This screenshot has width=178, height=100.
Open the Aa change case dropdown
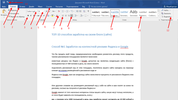point(54,11)
